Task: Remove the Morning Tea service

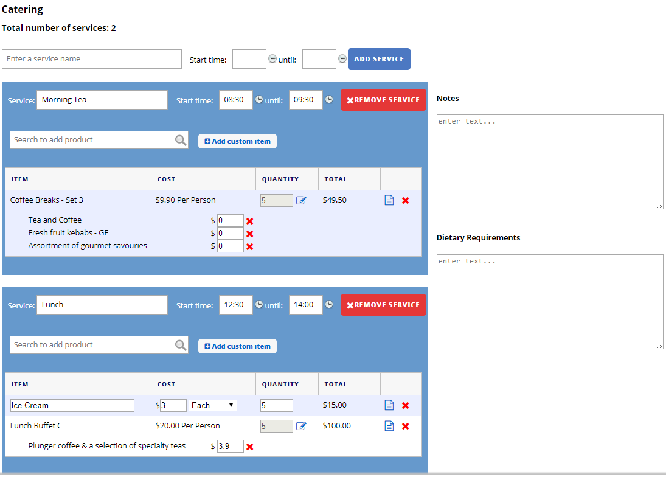Action: [x=383, y=100]
